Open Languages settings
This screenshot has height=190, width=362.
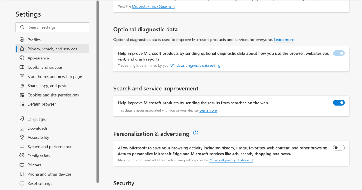[x=52, y=119]
